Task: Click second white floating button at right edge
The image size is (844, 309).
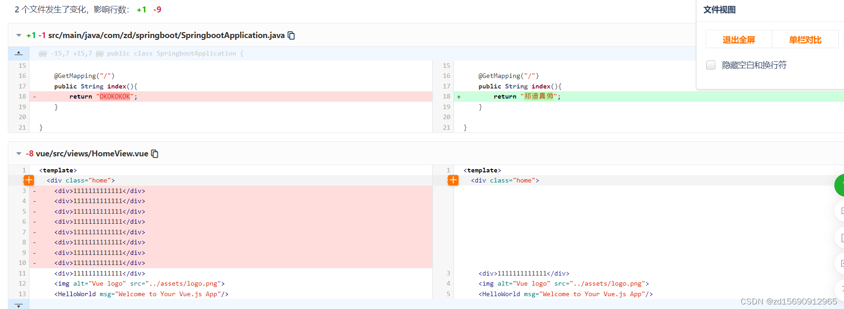Action: pyautogui.click(x=840, y=238)
